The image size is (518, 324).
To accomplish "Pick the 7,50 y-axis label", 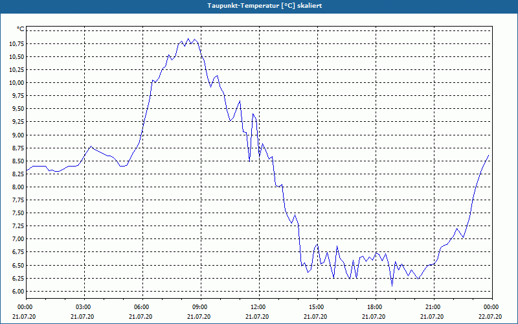I will coord(18,213).
